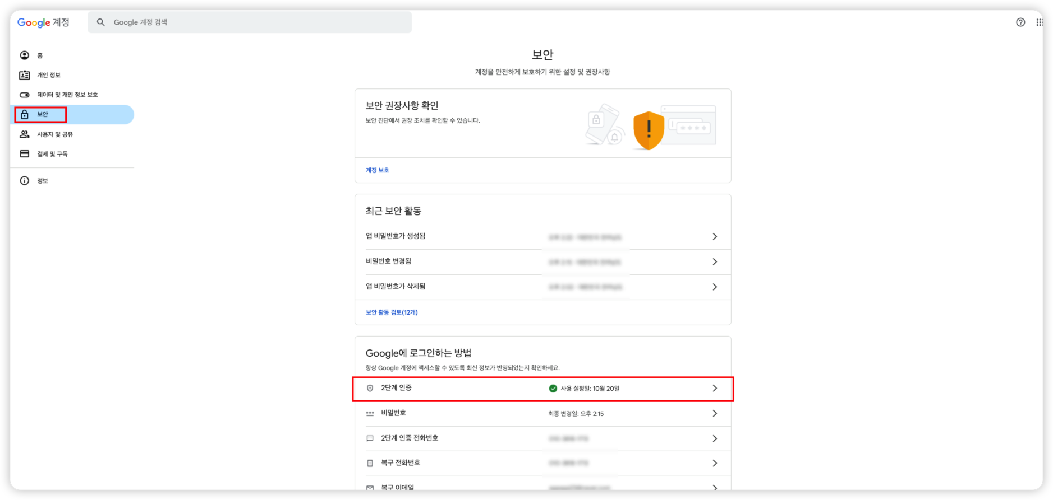
Task: Click green check next to 사용 설정일
Action: (x=553, y=389)
